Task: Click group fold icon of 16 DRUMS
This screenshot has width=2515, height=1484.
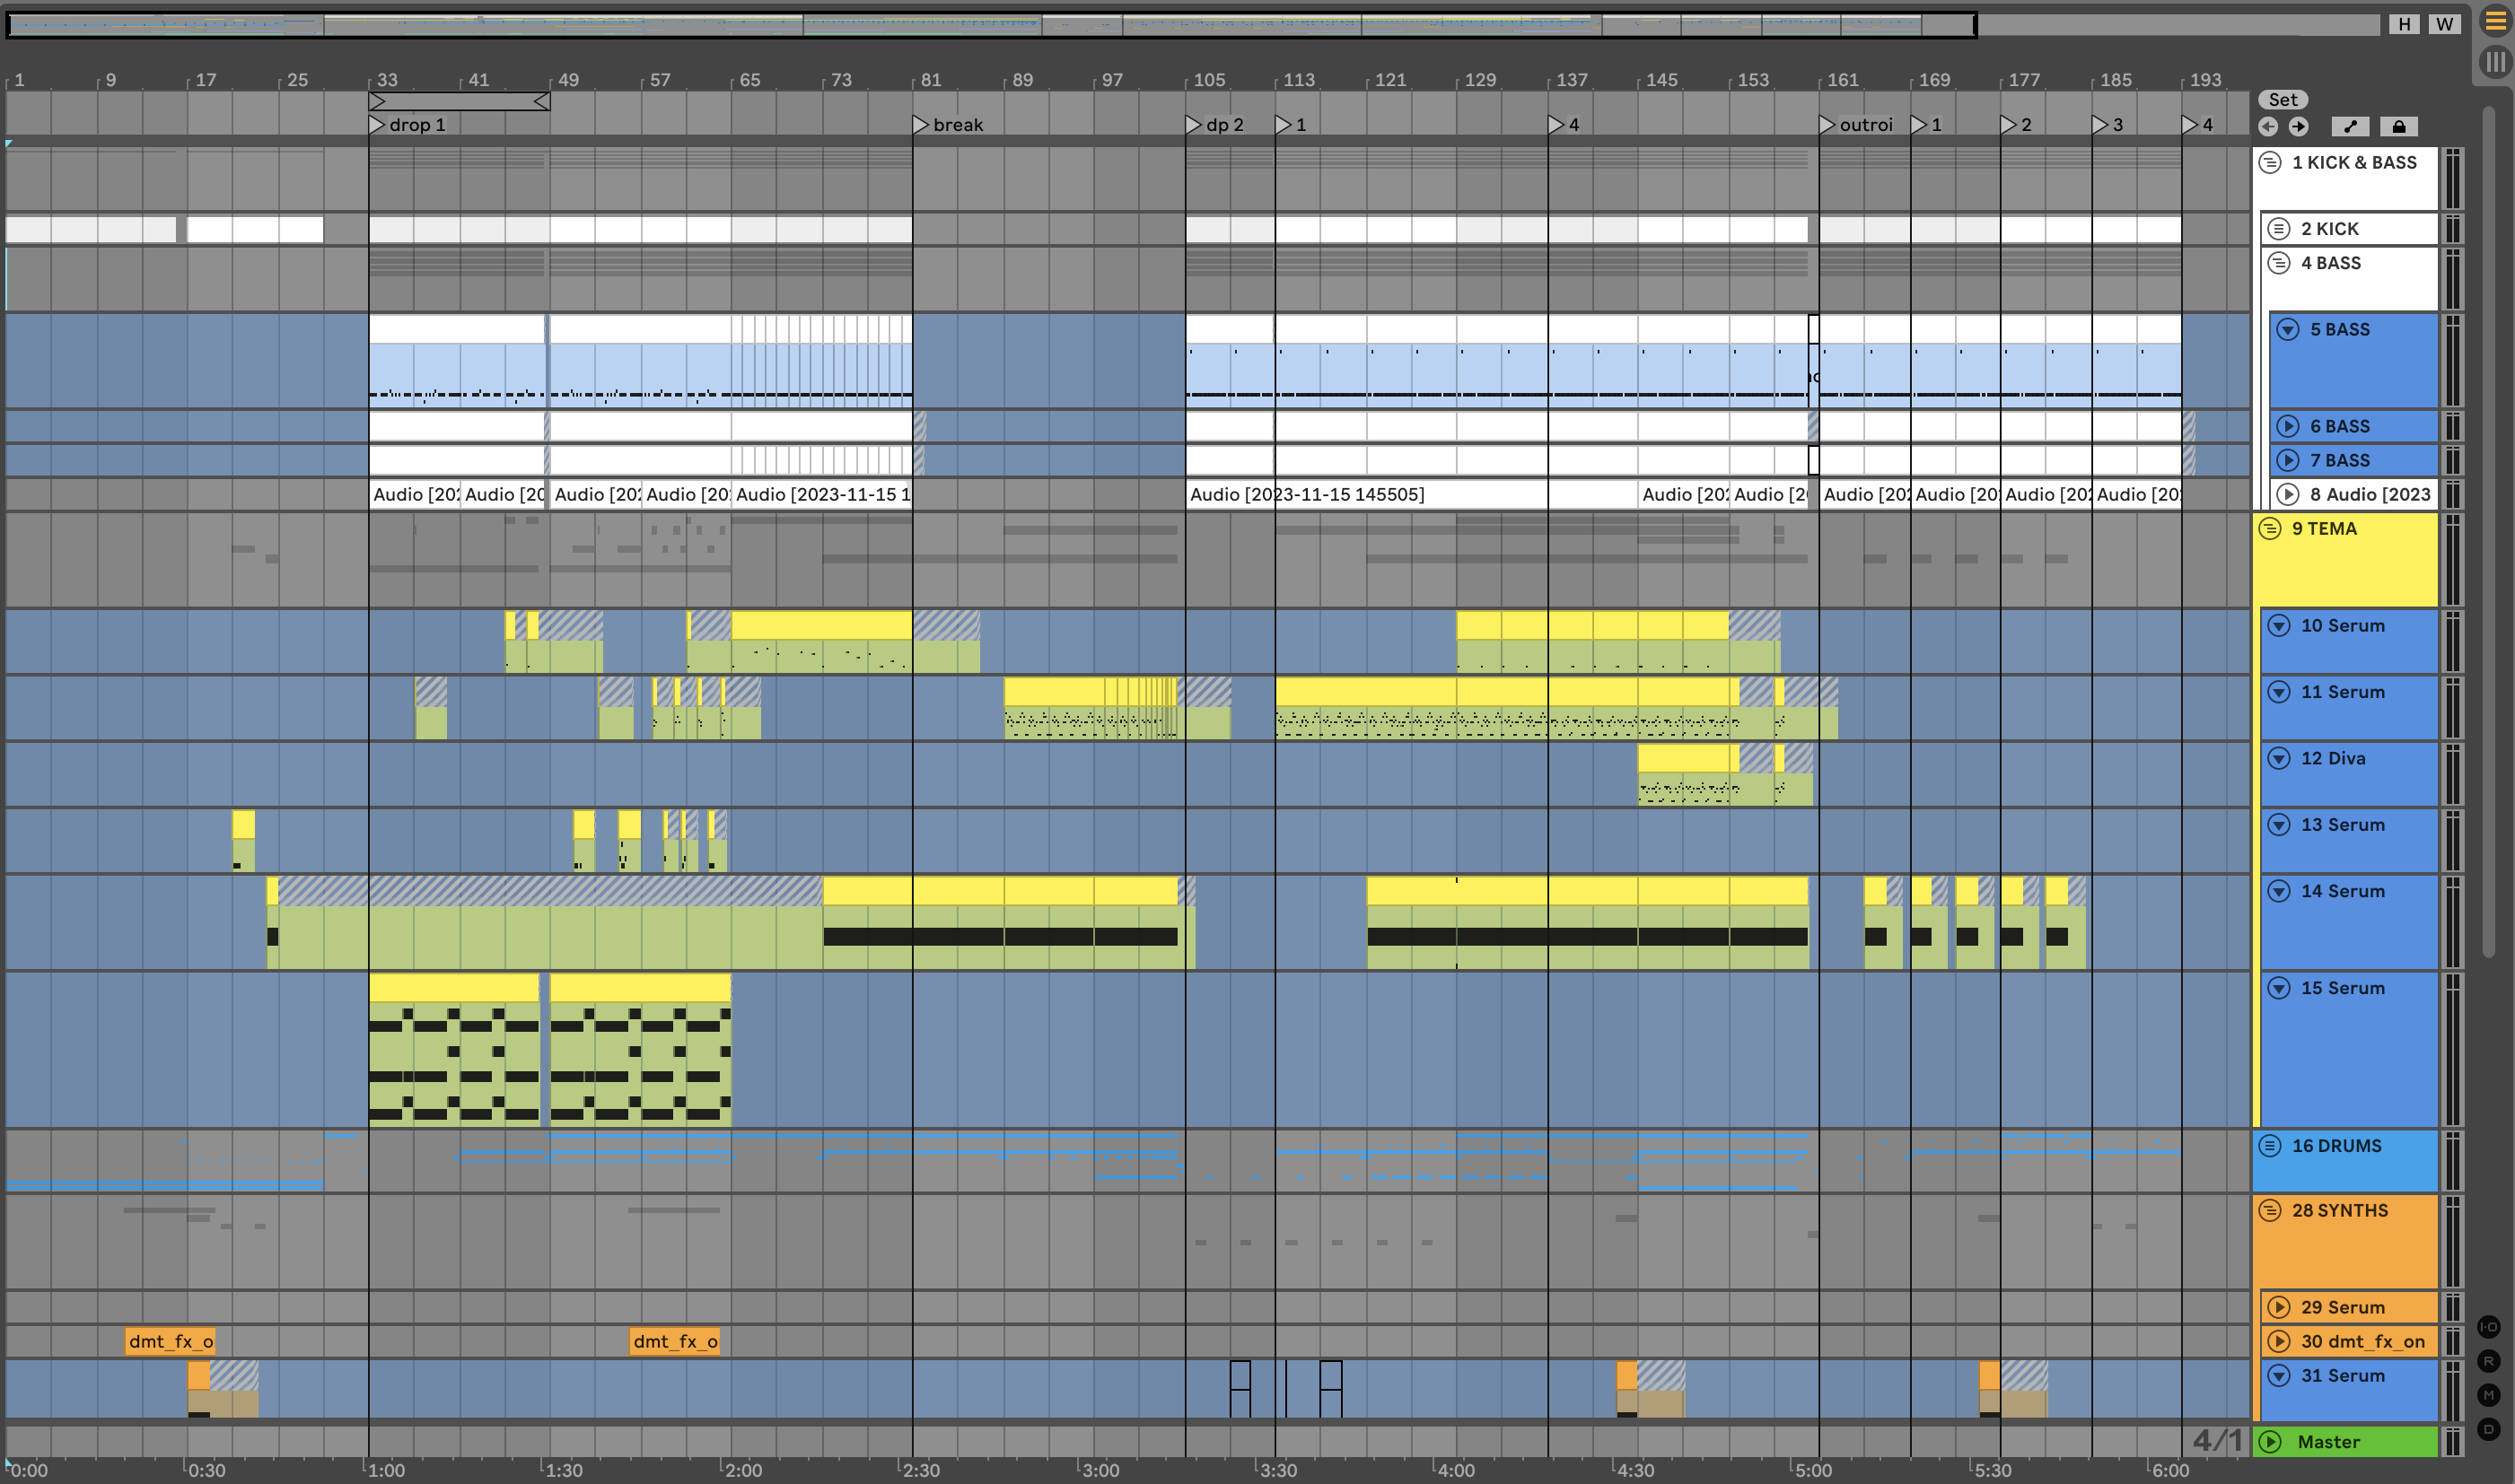Action: (2270, 1146)
